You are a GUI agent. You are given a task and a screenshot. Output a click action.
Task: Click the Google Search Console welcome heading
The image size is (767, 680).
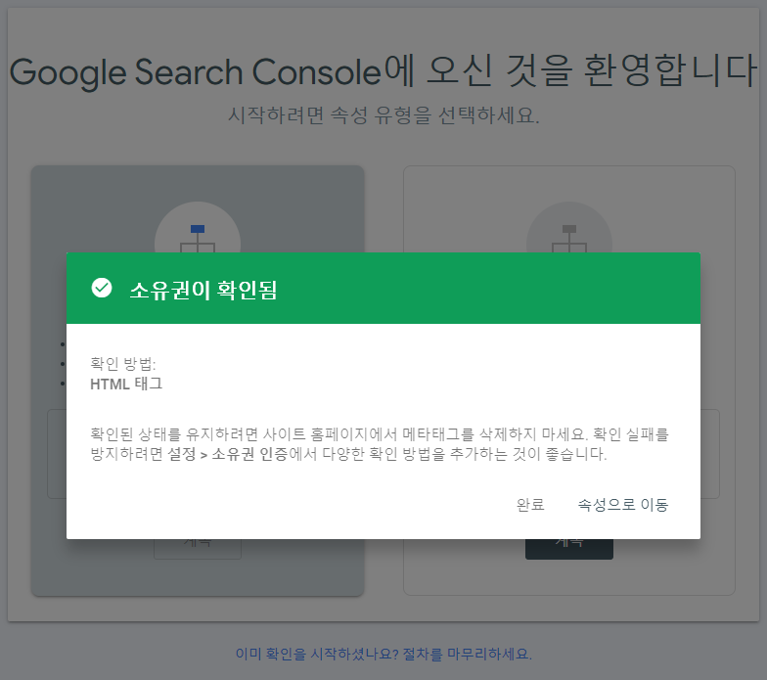[383, 72]
